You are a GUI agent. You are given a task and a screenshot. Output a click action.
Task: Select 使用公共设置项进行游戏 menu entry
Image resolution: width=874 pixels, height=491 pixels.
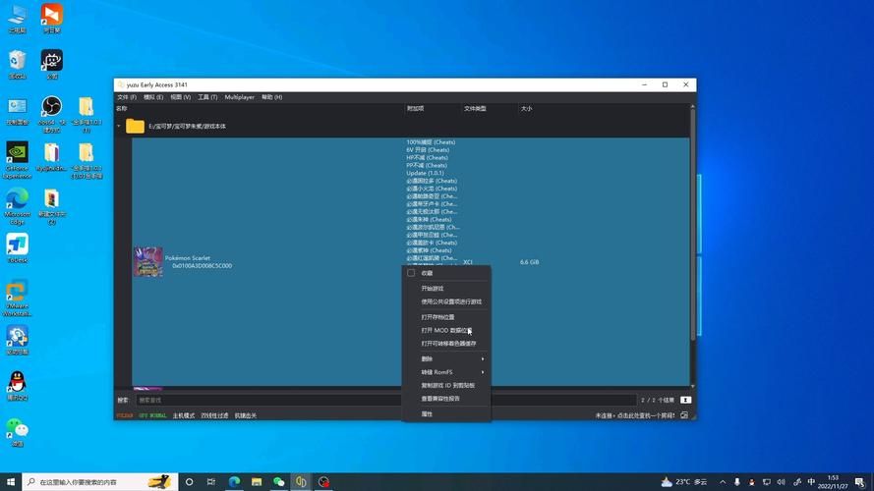451,301
